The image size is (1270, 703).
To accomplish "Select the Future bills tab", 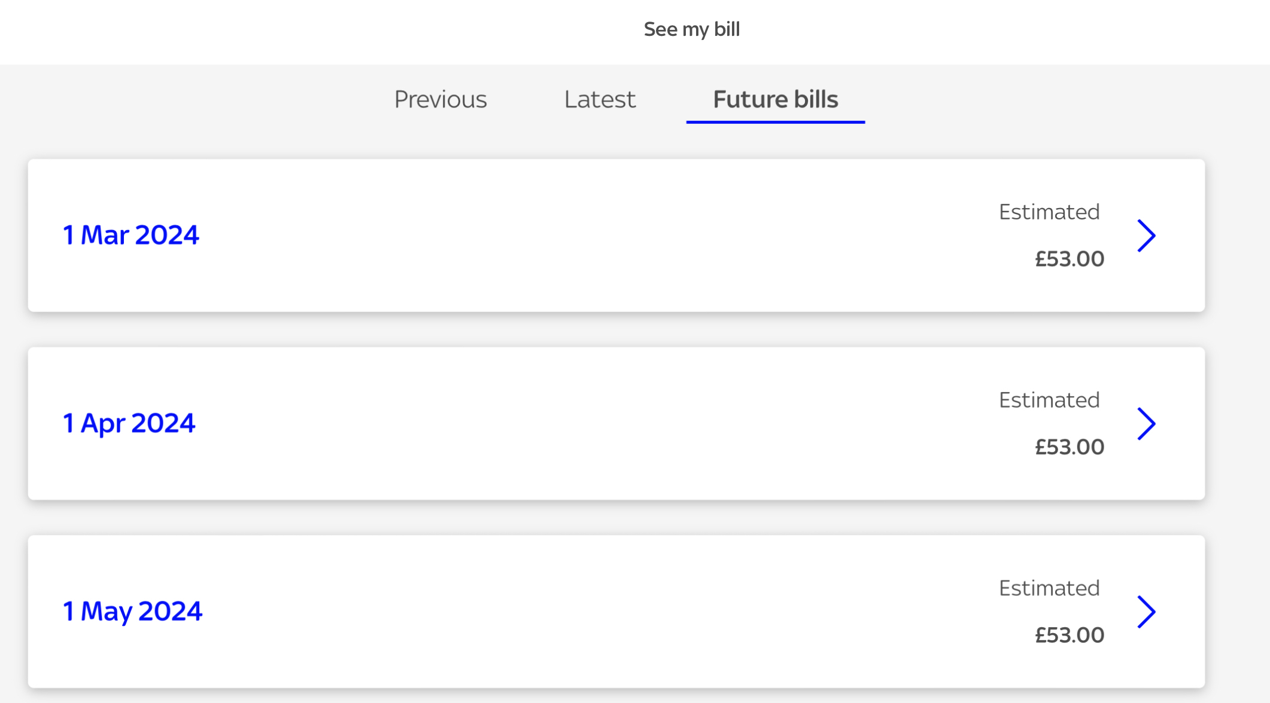I will coord(776,99).
